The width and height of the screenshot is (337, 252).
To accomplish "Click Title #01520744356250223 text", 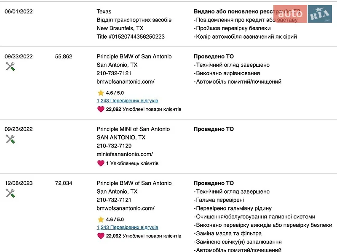I will click(131, 37).
